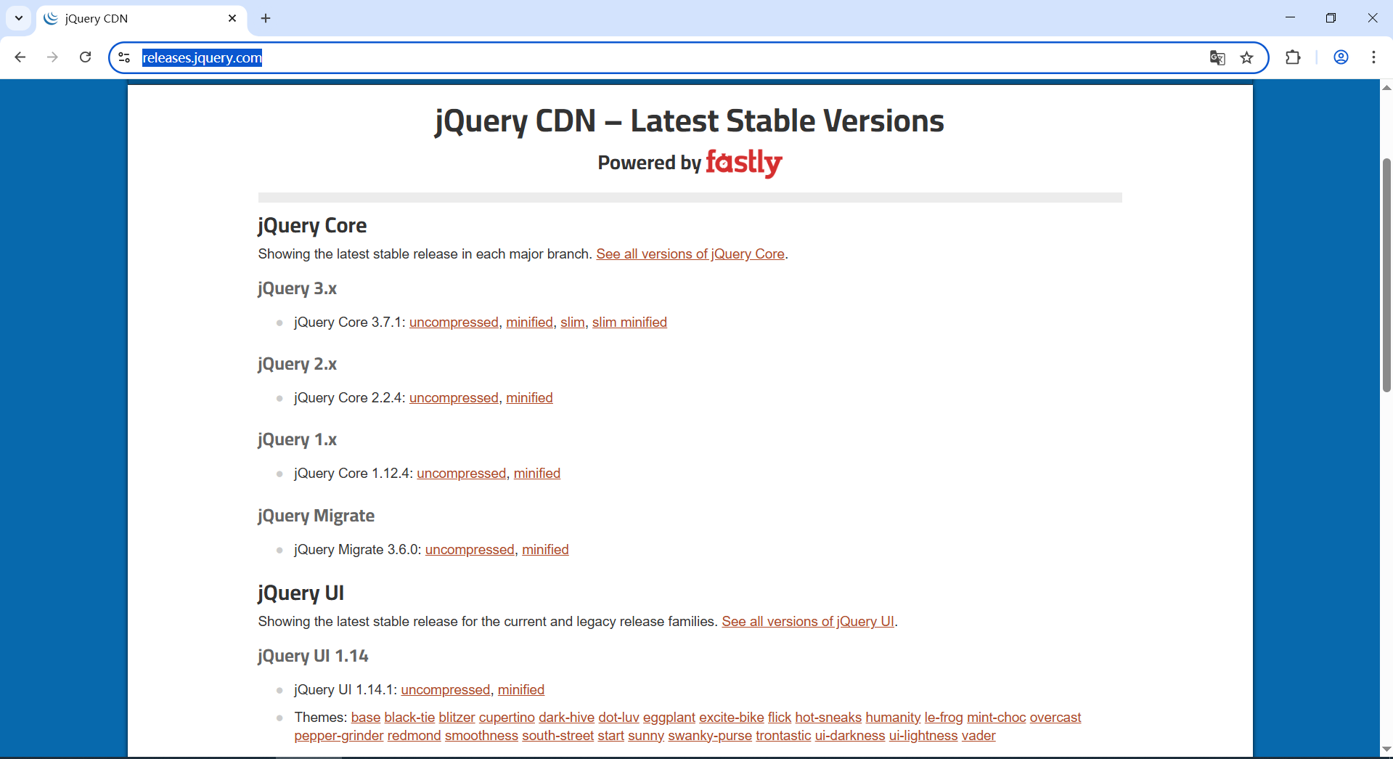This screenshot has height=759, width=1393.
Task: Open the trontastic theme link
Action: tap(783, 736)
